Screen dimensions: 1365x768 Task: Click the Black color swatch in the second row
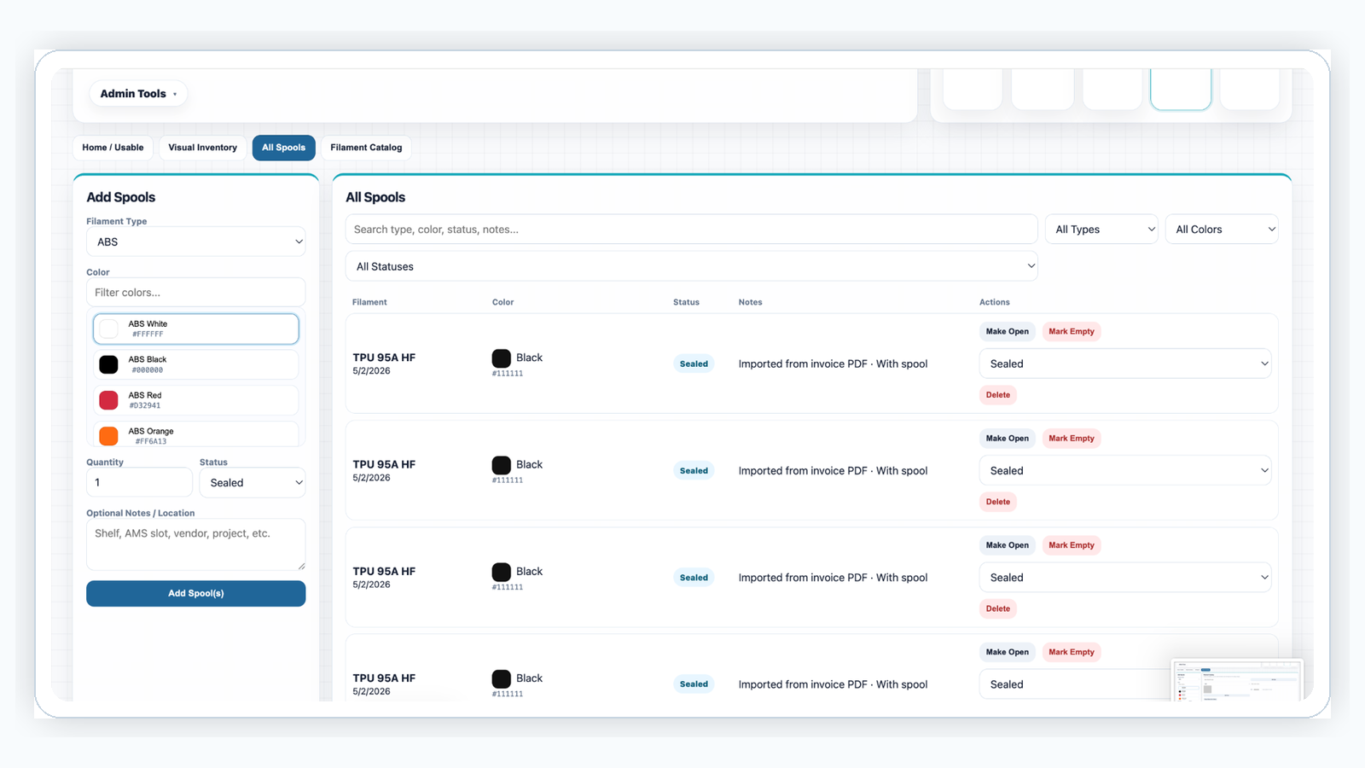(502, 465)
